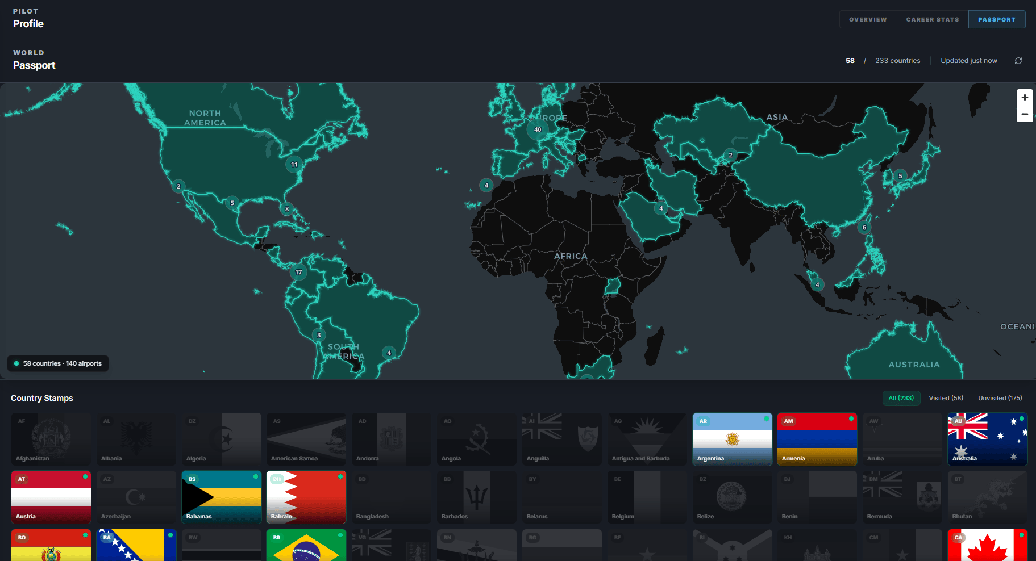
Task: Select the Bhutan stamp card
Action: click(x=987, y=497)
